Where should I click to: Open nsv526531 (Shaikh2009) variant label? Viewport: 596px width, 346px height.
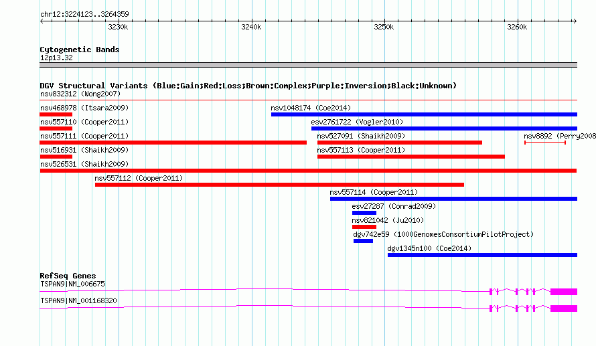tap(84, 164)
